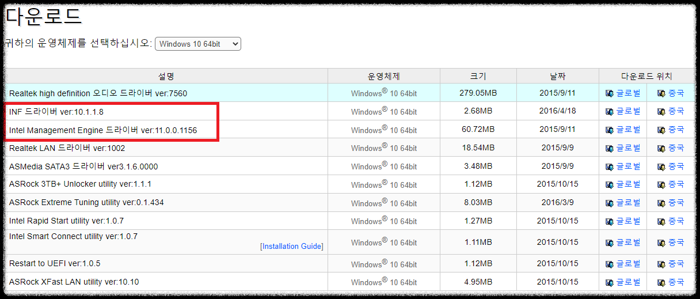Click 중국 download icon for ASMedia SATA3 driver

661,166
